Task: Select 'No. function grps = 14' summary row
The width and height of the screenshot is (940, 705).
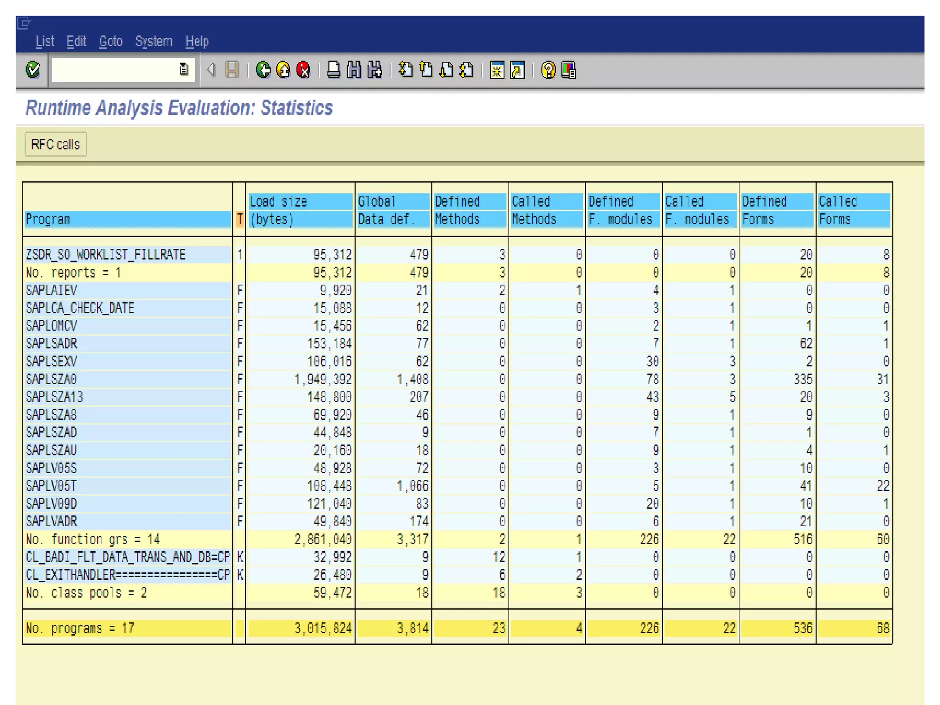Action: [x=457, y=539]
